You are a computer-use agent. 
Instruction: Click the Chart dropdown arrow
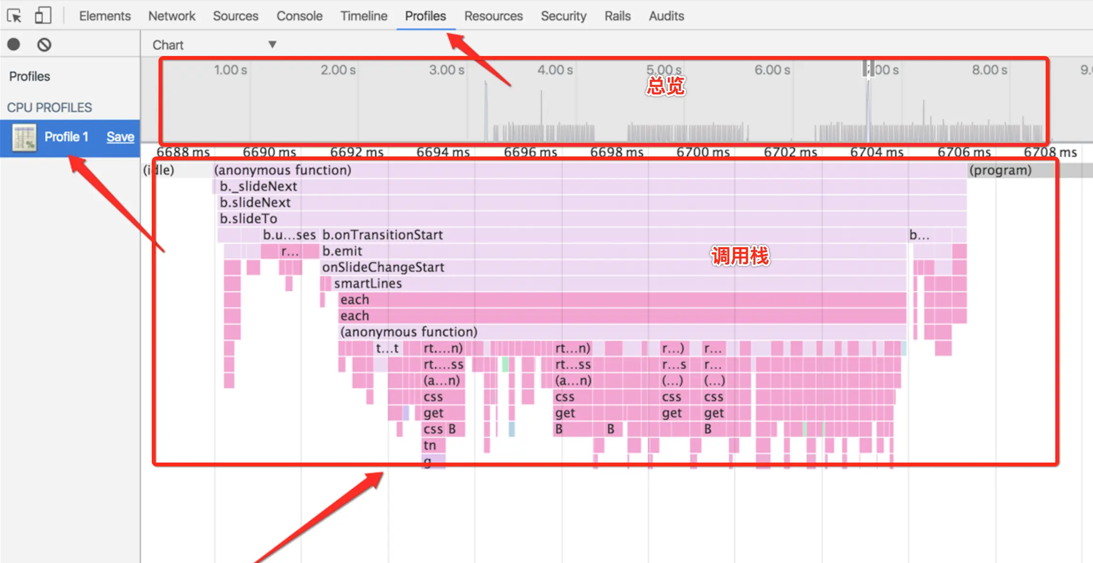tap(273, 44)
